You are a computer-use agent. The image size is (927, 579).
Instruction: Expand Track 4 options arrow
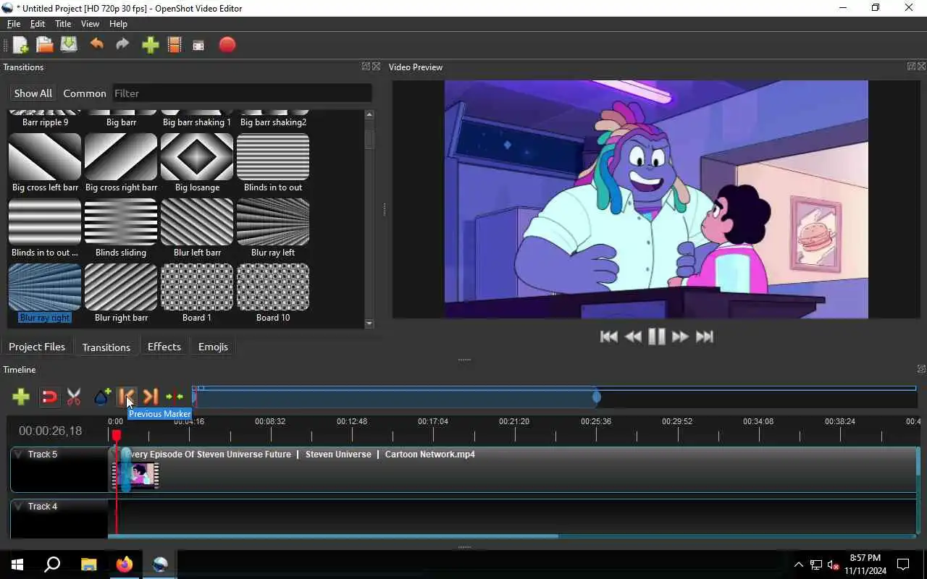[18, 507]
